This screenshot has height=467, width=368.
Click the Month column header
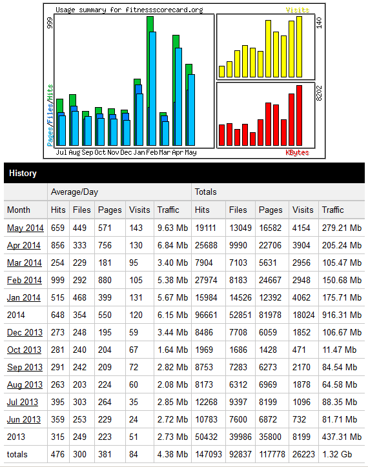tap(19, 210)
